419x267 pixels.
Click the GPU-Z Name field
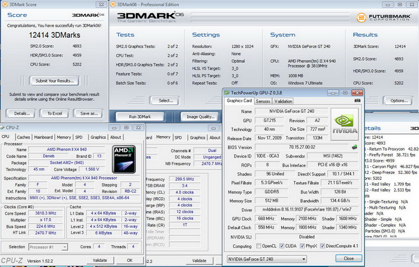[x=292, y=111]
